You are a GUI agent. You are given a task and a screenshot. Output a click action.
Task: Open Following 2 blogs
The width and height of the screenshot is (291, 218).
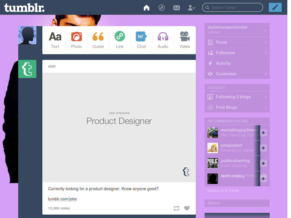237,97
